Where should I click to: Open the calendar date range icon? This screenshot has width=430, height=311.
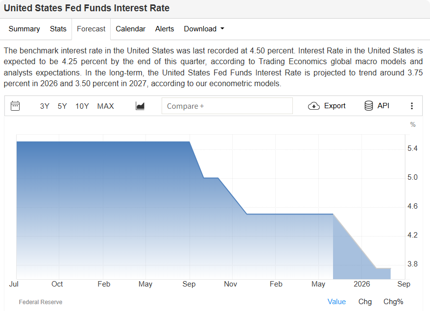tap(15, 106)
